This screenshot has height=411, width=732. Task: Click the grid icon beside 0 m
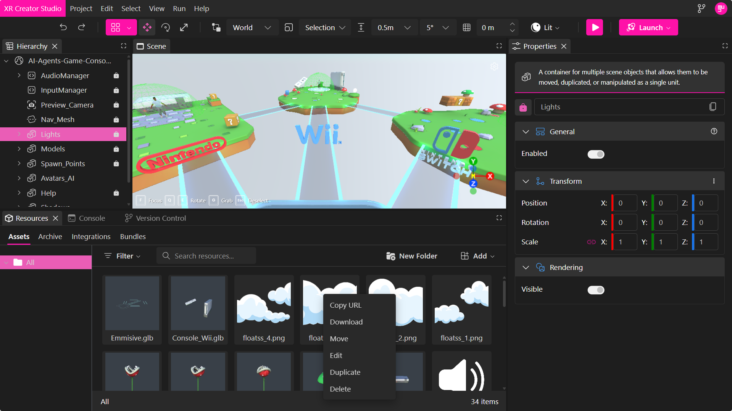(466, 27)
